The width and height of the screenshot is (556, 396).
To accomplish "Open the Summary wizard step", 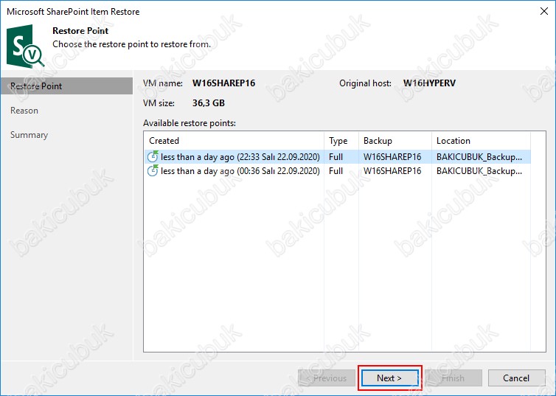I will [x=29, y=135].
